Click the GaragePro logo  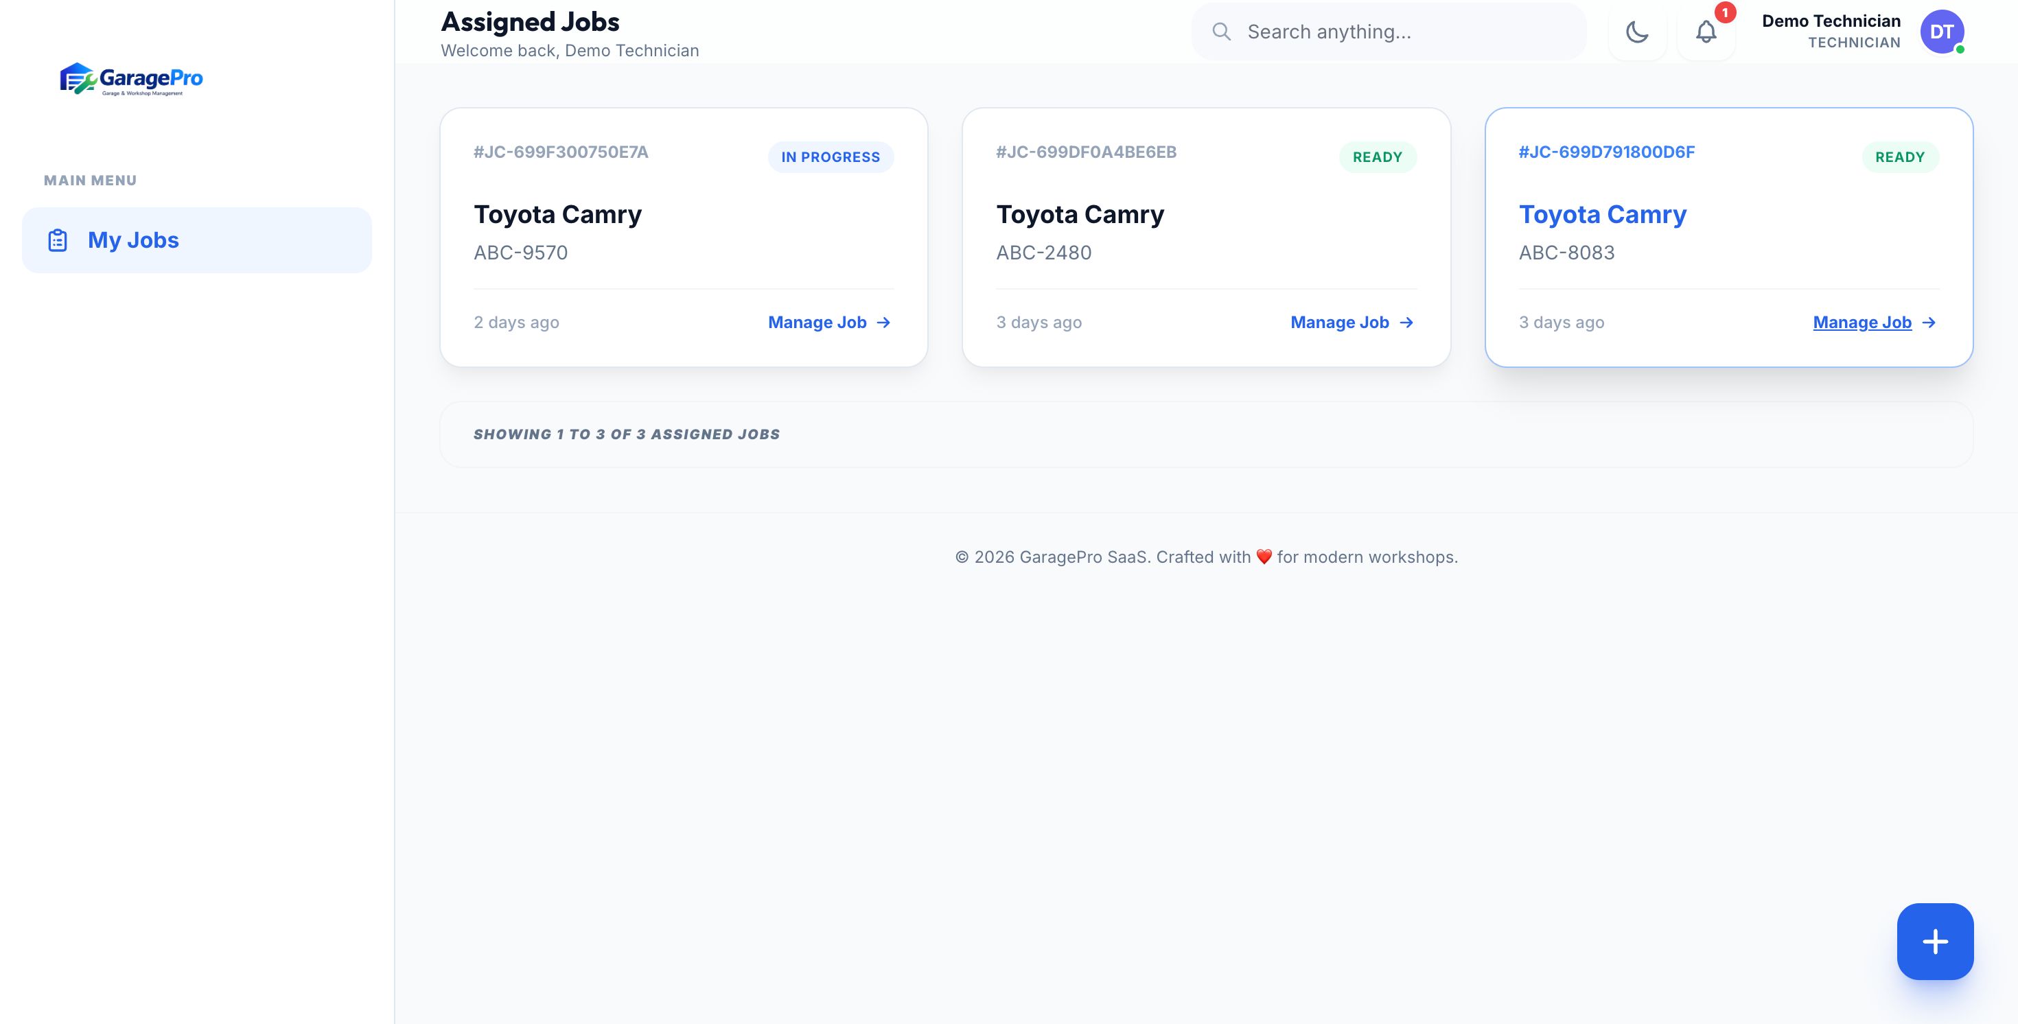[x=131, y=79]
